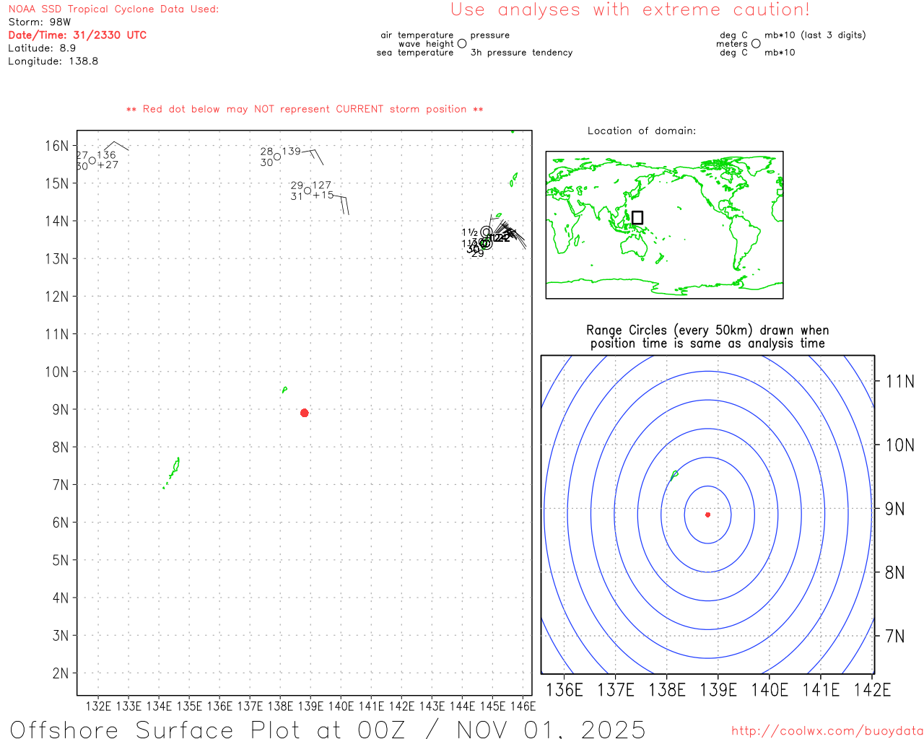Viewport: 924px width, 739px height.
Task: Click the station circle labeled 28 139
Action: pos(277,157)
